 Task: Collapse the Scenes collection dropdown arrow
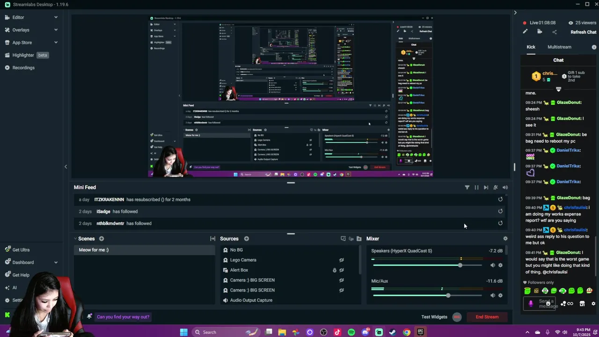tap(75, 239)
